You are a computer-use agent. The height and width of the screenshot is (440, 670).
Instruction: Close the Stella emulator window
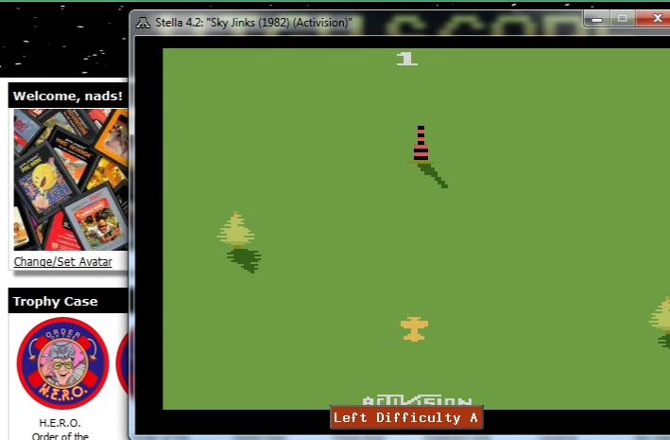[654, 19]
